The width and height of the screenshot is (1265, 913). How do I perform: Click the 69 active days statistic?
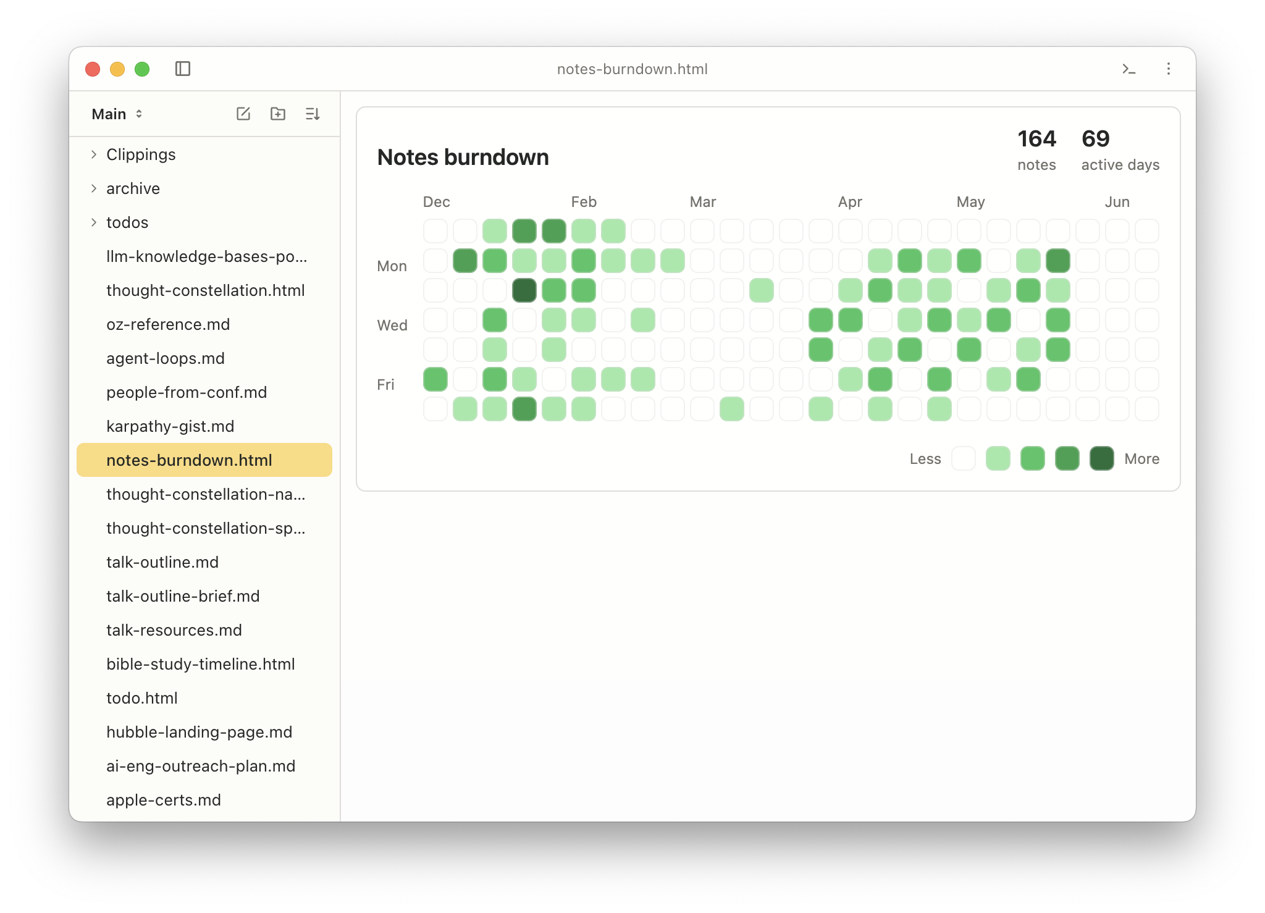(1120, 150)
